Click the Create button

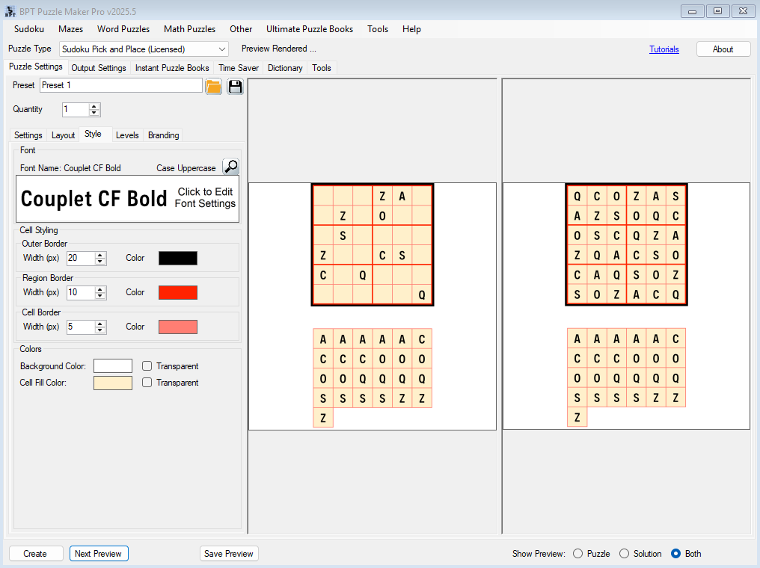35,553
